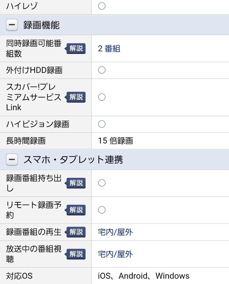Open 解説 for 録画番組持ち出し
The width and height of the screenshot is (229, 284).
[x=75, y=183]
